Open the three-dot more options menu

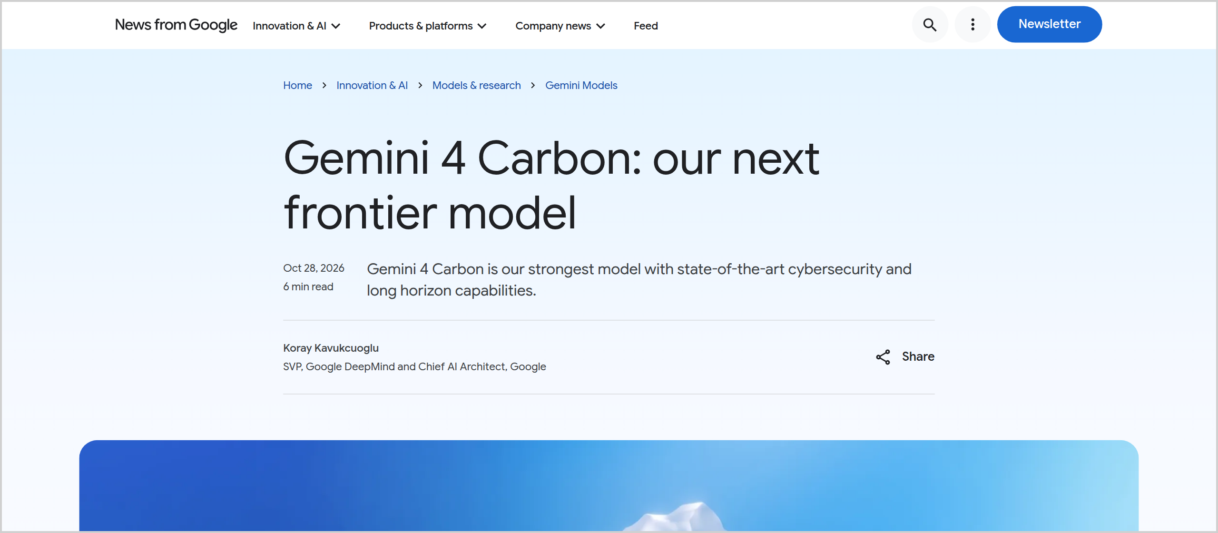(972, 25)
